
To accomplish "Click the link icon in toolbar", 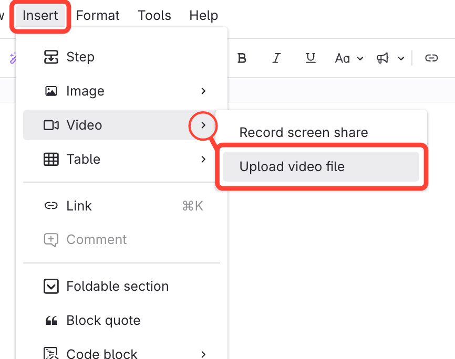I will pyautogui.click(x=431, y=58).
